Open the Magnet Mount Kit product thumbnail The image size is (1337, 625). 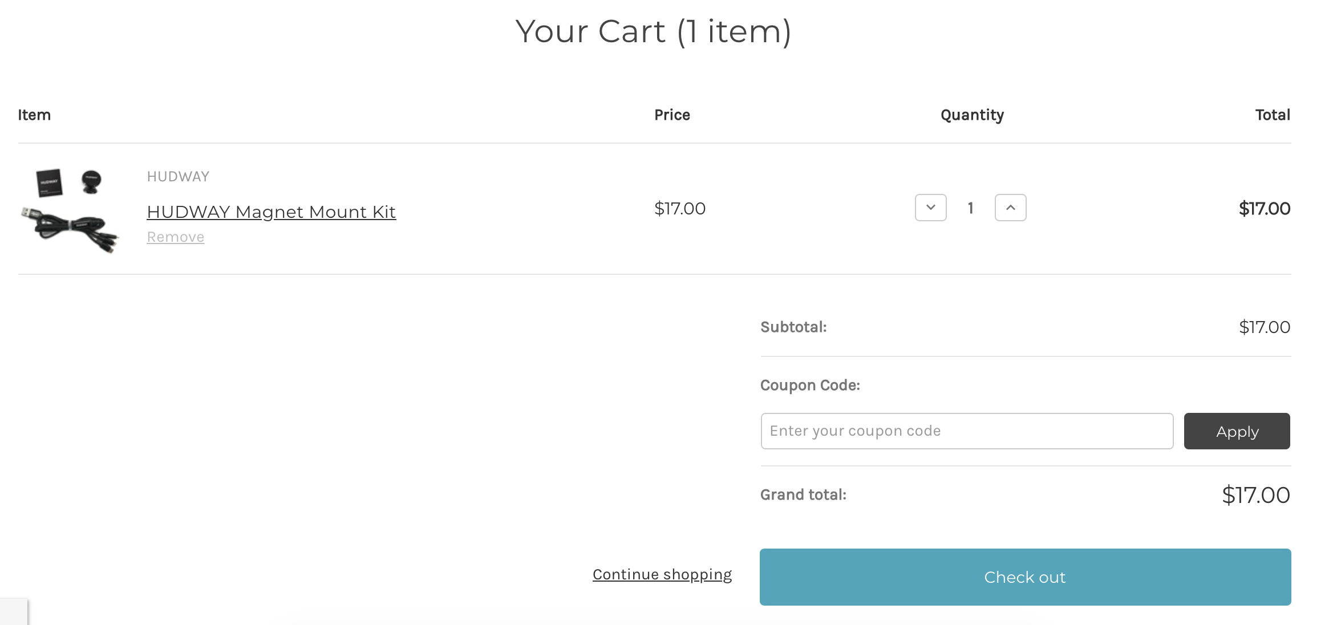(70, 210)
